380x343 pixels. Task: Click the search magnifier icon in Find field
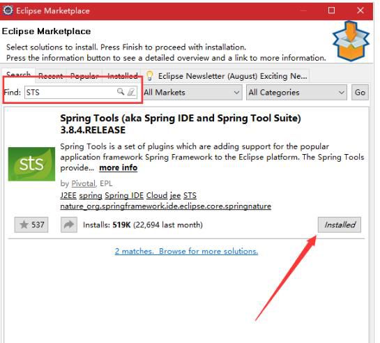[121, 91]
